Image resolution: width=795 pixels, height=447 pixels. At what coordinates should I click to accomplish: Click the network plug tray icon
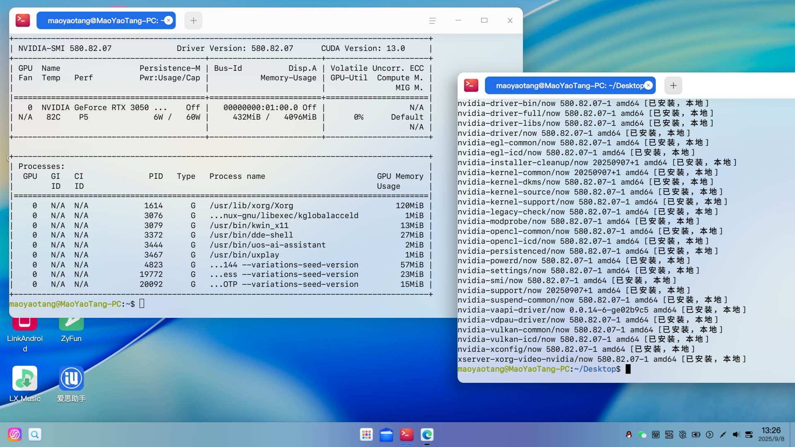[x=723, y=434]
